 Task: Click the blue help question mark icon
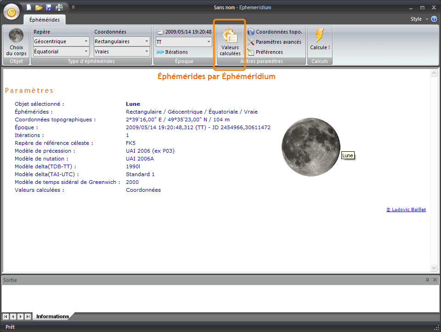(434, 19)
